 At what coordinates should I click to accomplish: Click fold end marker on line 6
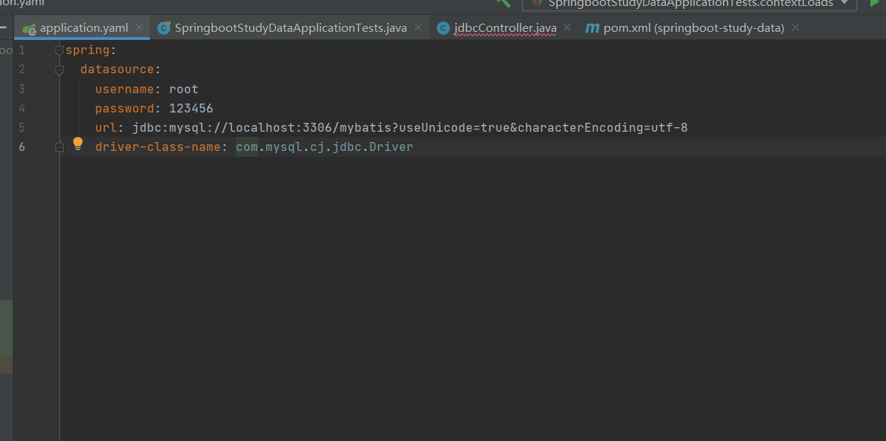point(59,147)
